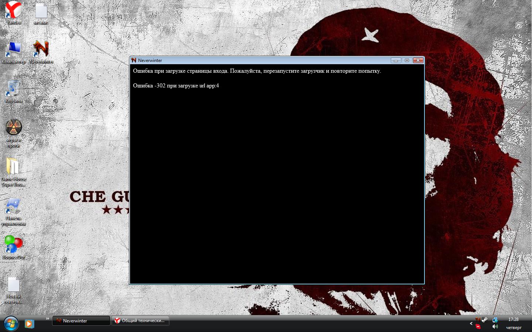Click the Neverwinter window title text
The height and width of the screenshot is (332, 532).
[150, 60]
